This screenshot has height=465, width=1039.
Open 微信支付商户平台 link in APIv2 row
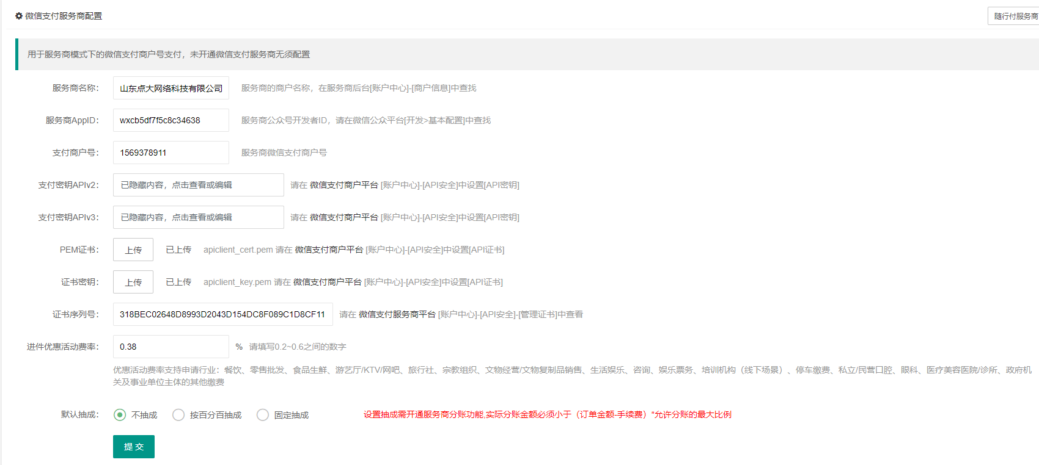pyautogui.click(x=344, y=185)
